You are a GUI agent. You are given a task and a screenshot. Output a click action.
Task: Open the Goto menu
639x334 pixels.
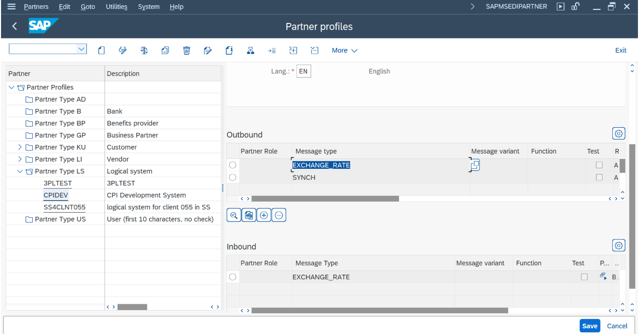pos(88,7)
